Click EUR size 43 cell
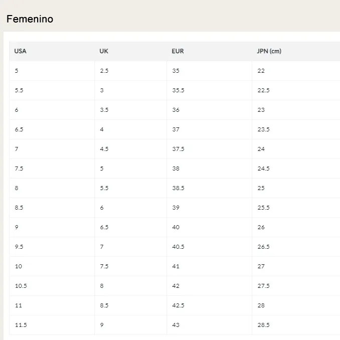This screenshot has width=340, height=340. 209,325
